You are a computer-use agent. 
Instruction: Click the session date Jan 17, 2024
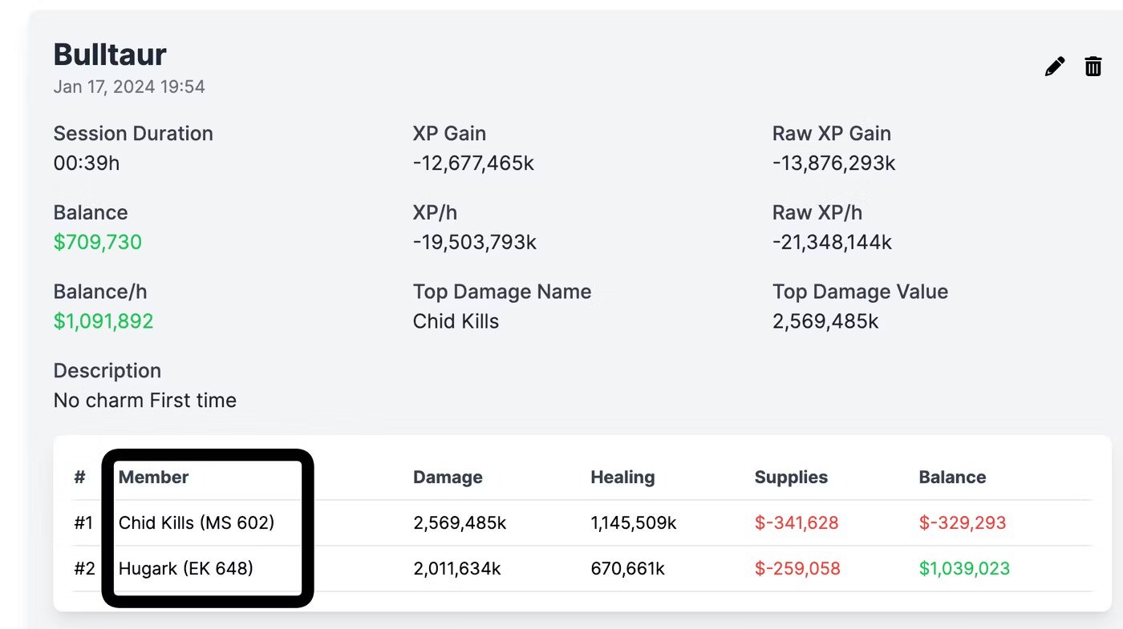129,87
